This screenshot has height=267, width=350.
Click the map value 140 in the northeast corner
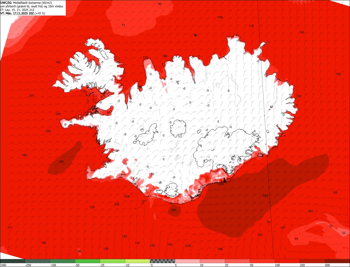(302, 32)
